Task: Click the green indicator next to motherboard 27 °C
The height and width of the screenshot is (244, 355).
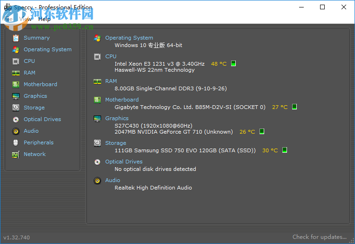Action: click(294, 107)
